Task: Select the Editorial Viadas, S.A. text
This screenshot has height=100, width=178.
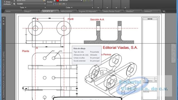Action: point(120,47)
